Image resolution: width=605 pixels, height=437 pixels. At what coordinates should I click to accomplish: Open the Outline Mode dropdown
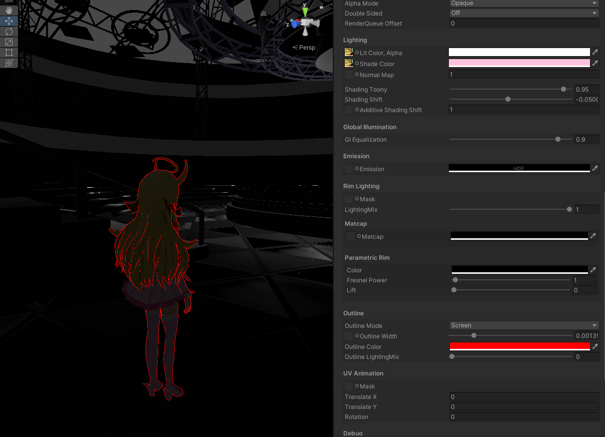pyautogui.click(x=523, y=325)
